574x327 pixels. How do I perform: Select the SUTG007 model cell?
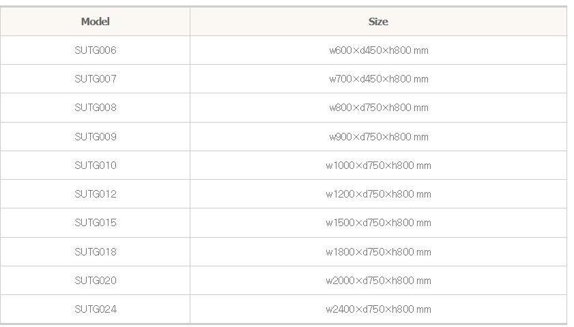(96, 79)
